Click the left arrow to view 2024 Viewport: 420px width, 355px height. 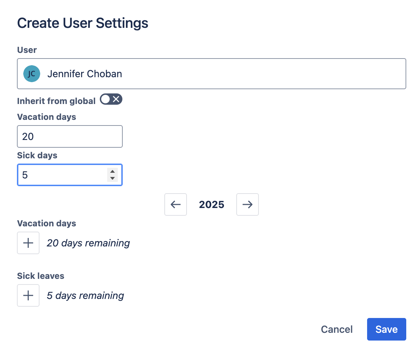(x=175, y=204)
